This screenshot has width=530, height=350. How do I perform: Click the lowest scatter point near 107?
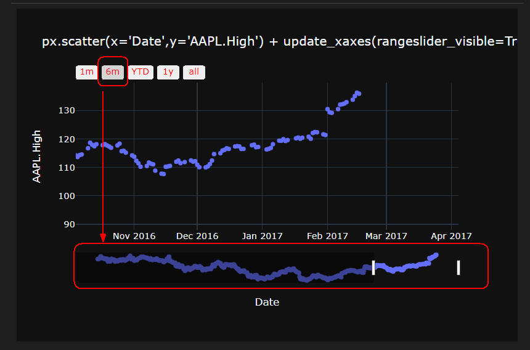coord(163,174)
